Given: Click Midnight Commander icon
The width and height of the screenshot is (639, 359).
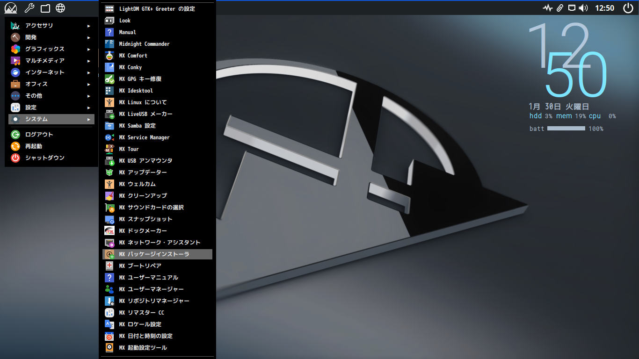Looking at the screenshot, I should (x=109, y=44).
